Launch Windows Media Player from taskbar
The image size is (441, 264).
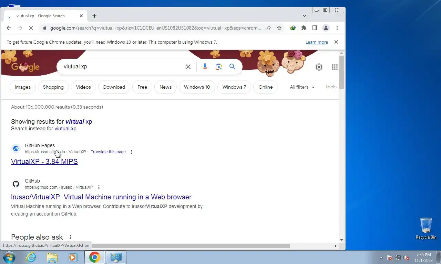coord(73,257)
